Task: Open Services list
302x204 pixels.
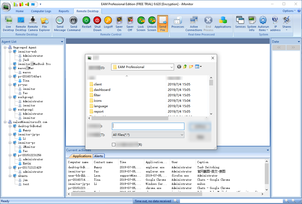Action: click(x=240, y=22)
